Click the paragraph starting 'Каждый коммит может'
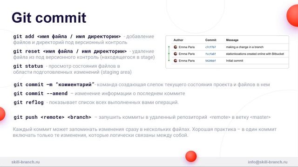The height and width of the screenshot is (167, 298). [144, 132]
